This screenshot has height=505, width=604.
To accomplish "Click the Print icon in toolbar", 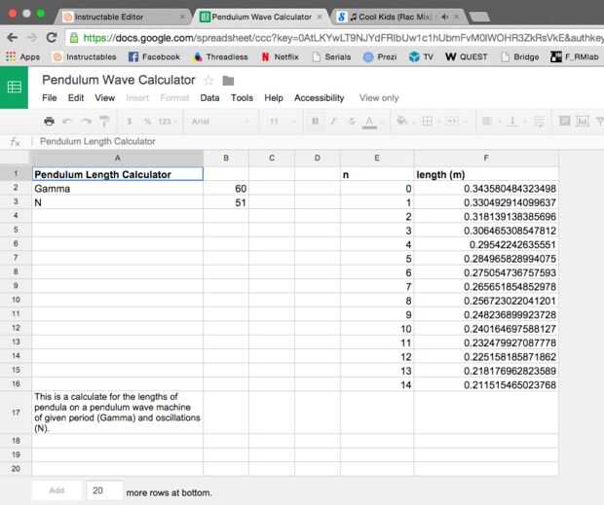I will pos(49,122).
